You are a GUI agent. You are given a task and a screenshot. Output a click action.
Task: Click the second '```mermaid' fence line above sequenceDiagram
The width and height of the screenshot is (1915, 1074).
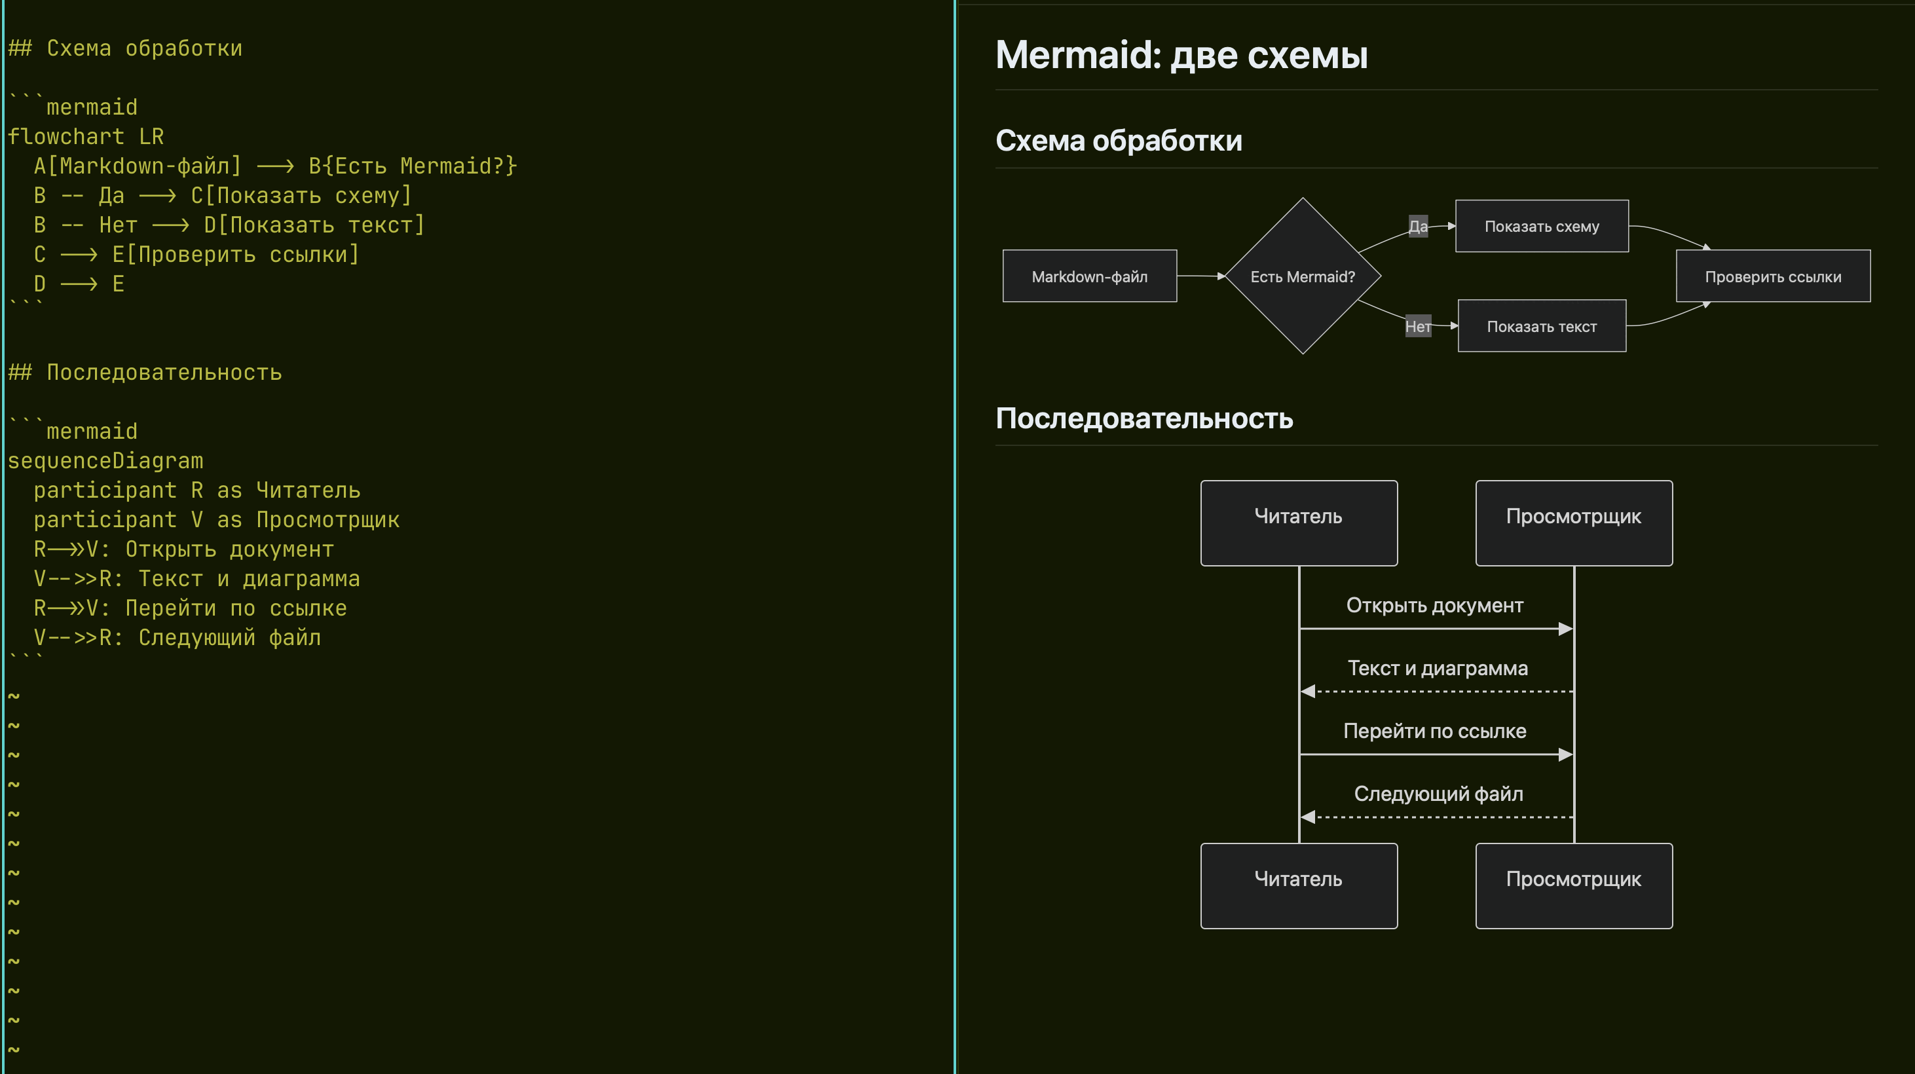[72, 431]
